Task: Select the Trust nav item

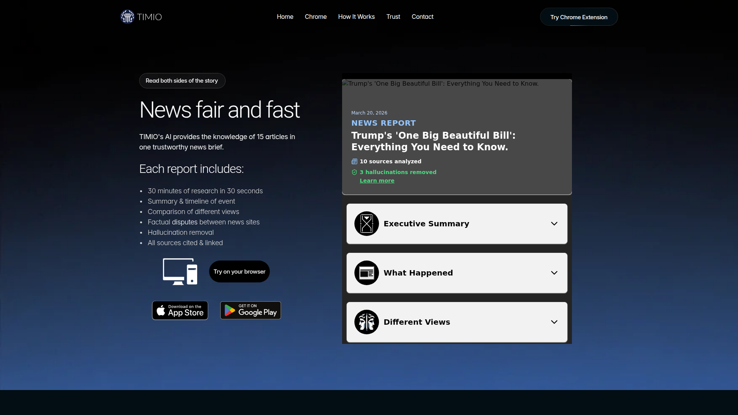Action: pyautogui.click(x=393, y=17)
